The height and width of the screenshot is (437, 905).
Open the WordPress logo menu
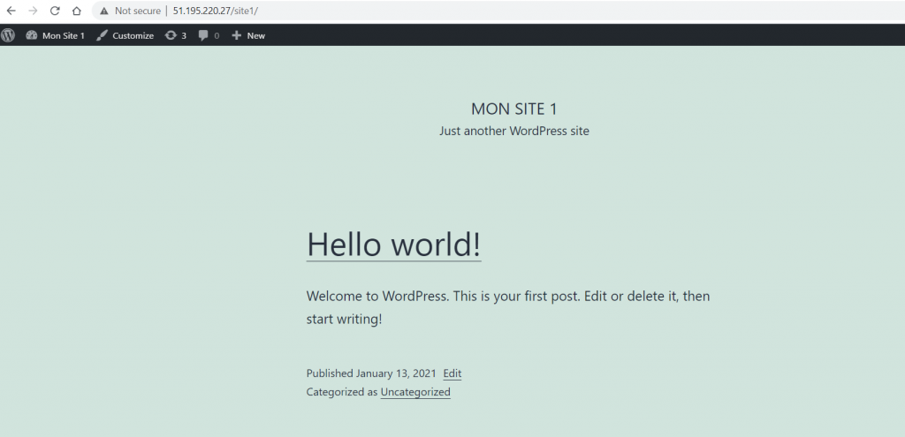click(x=8, y=35)
